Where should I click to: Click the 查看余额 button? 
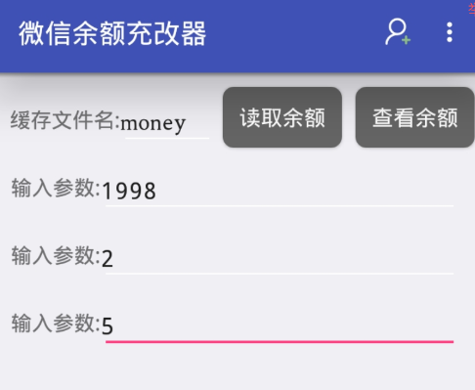point(414,117)
